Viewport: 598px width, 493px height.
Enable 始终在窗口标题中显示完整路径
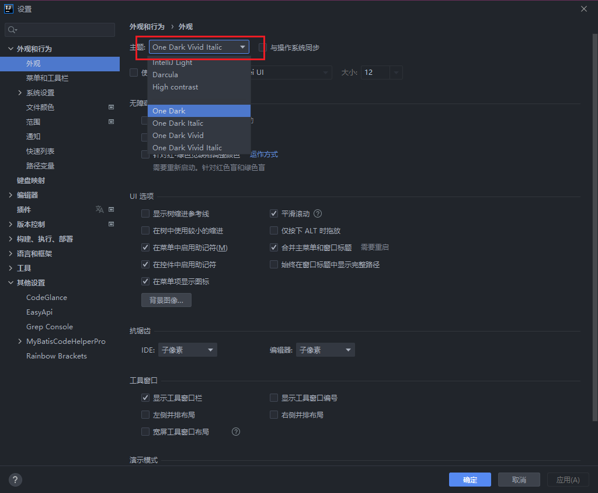click(274, 264)
